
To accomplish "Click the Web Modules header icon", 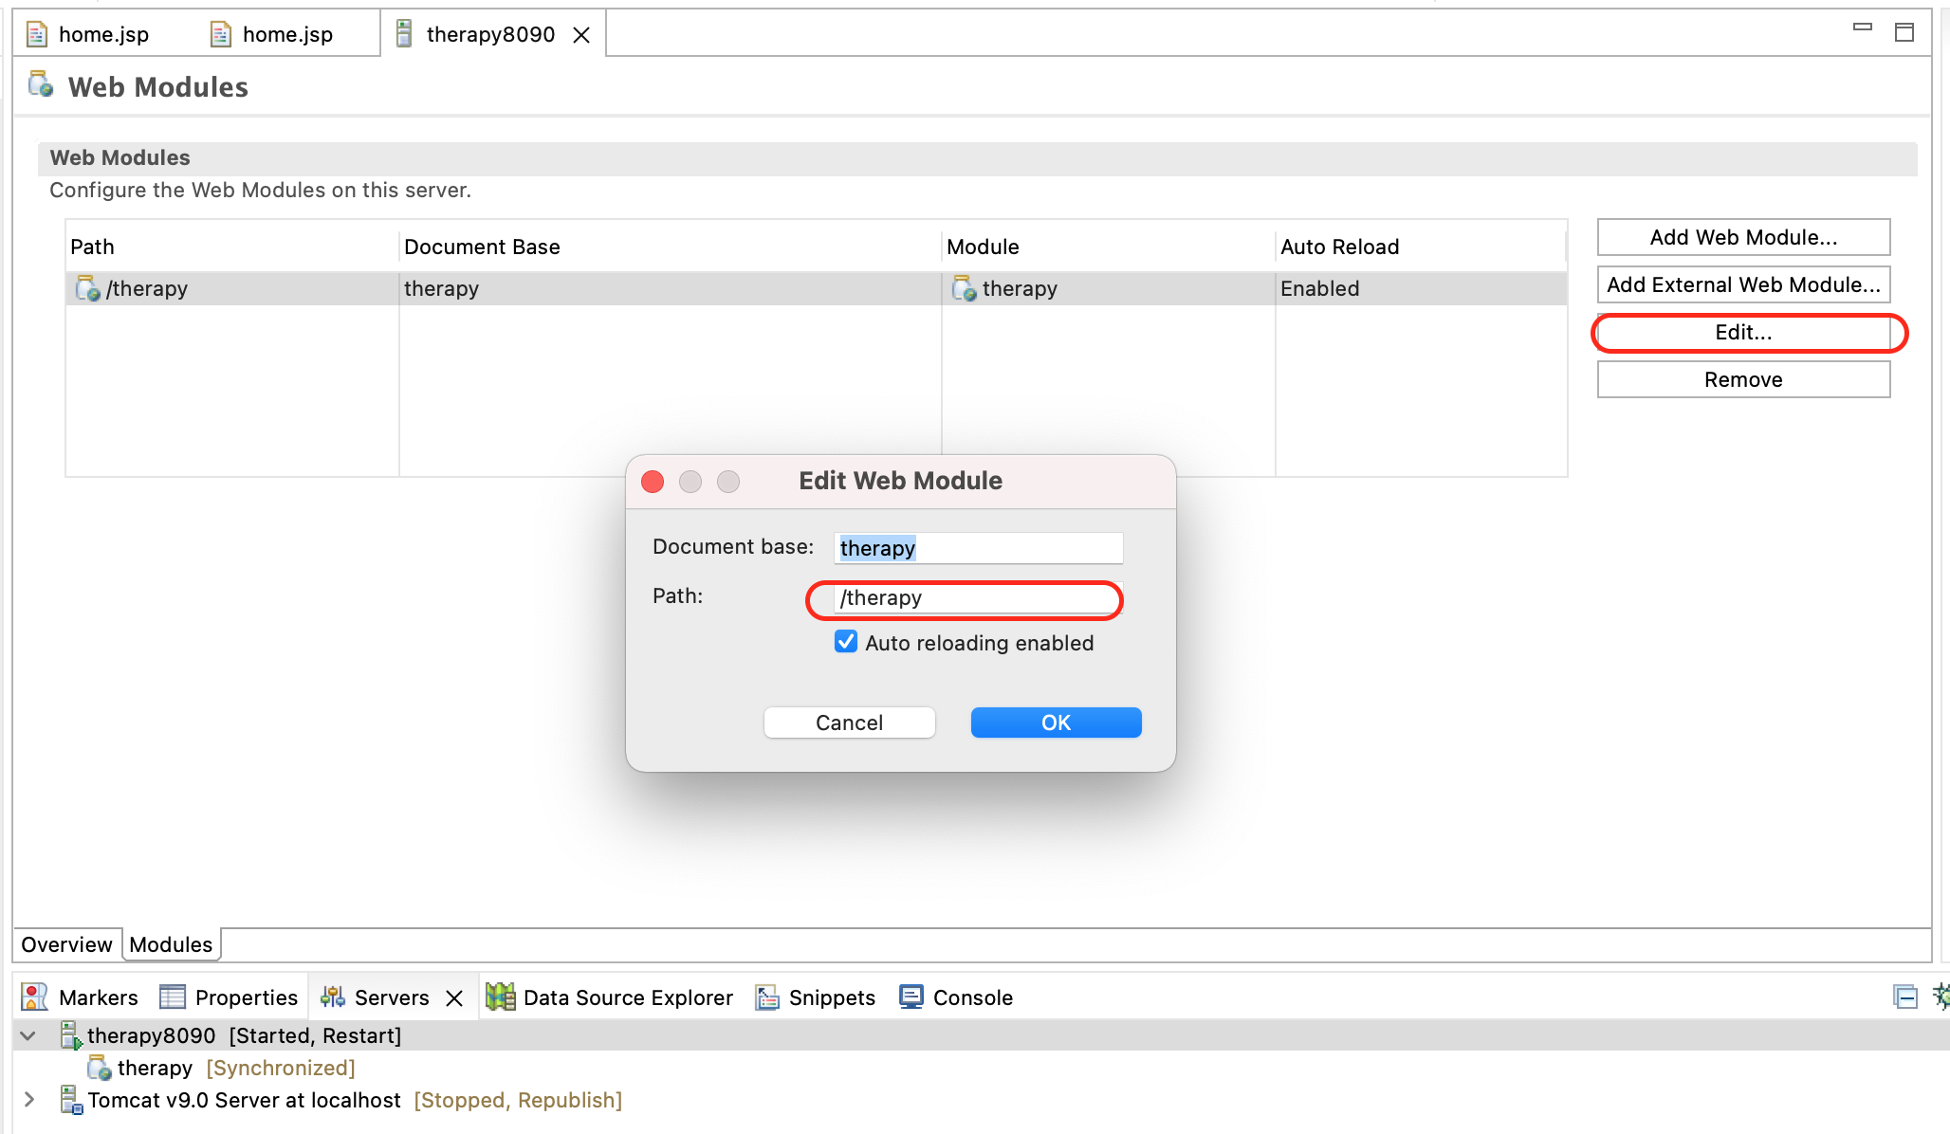I will (x=41, y=85).
